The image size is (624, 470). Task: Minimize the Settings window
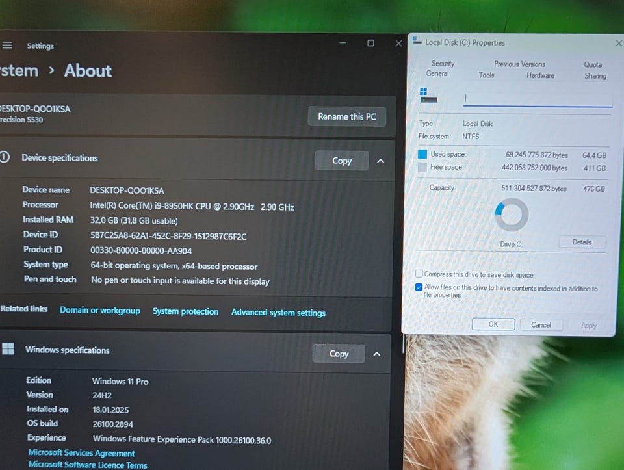[343, 43]
